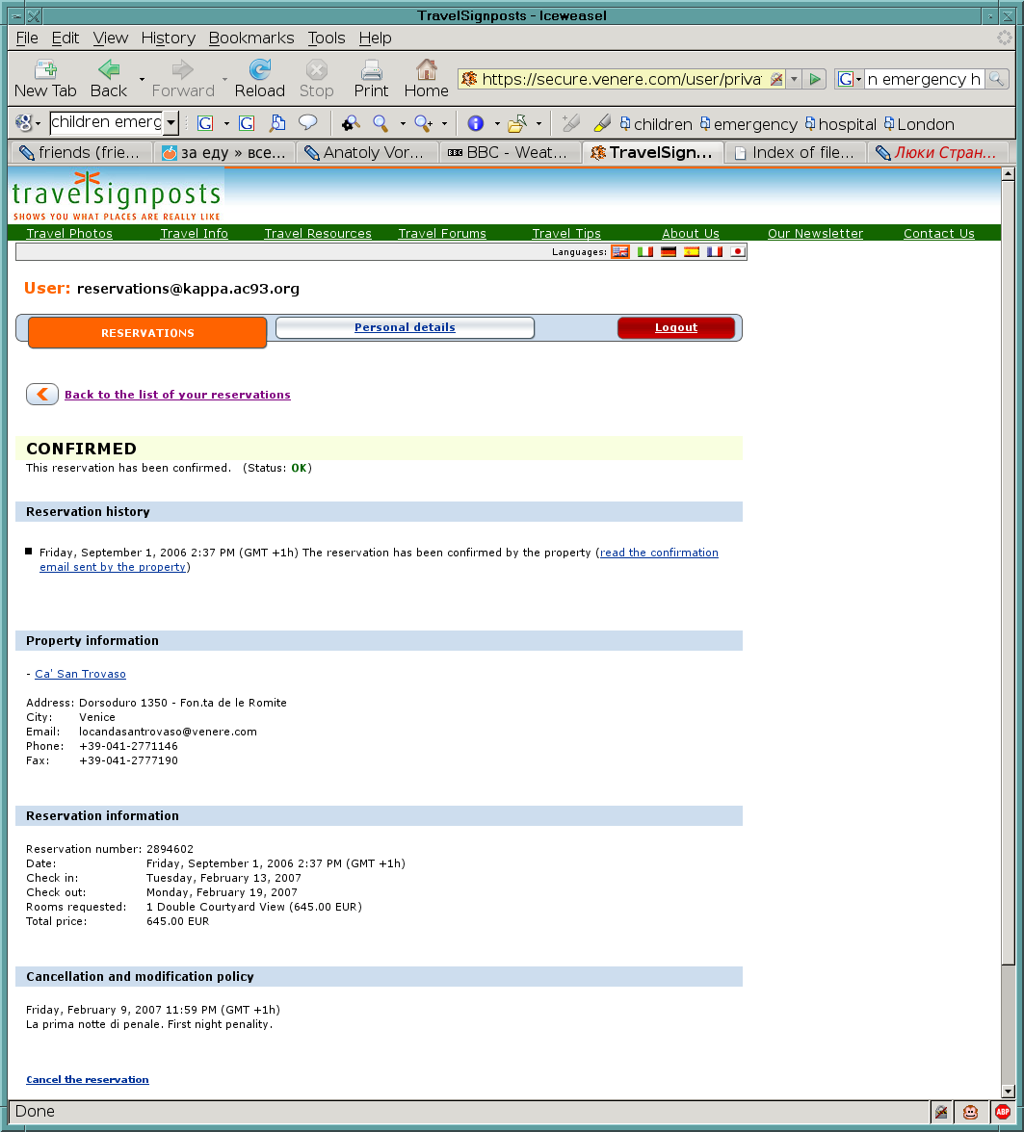Image resolution: width=1024 pixels, height=1132 pixels.
Task: Click the monkey status bar icon
Action: click(970, 1112)
